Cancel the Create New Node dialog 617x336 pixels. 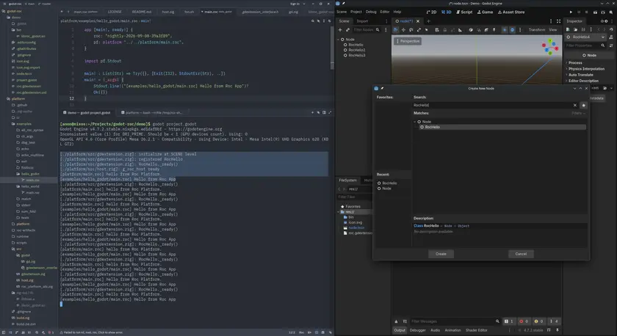[521, 254]
